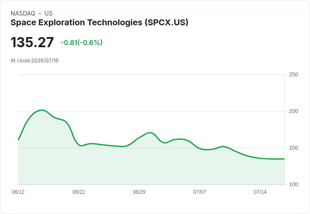Click the 100 price axis label
Image resolution: width=310 pixels, height=214 pixels.
tap(294, 185)
